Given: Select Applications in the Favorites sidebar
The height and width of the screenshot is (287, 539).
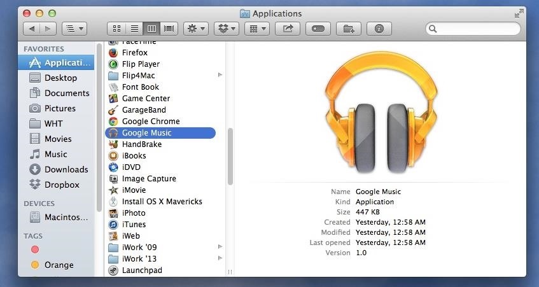Looking at the screenshot, I should pyautogui.click(x=56, y=62).
